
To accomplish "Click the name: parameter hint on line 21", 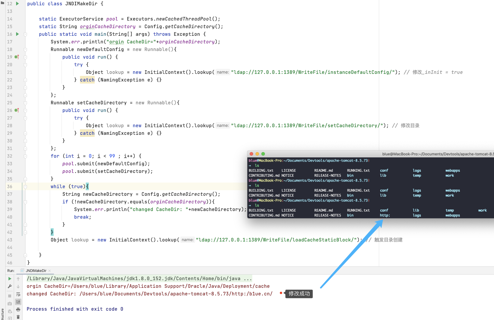I will pos(223,72).
